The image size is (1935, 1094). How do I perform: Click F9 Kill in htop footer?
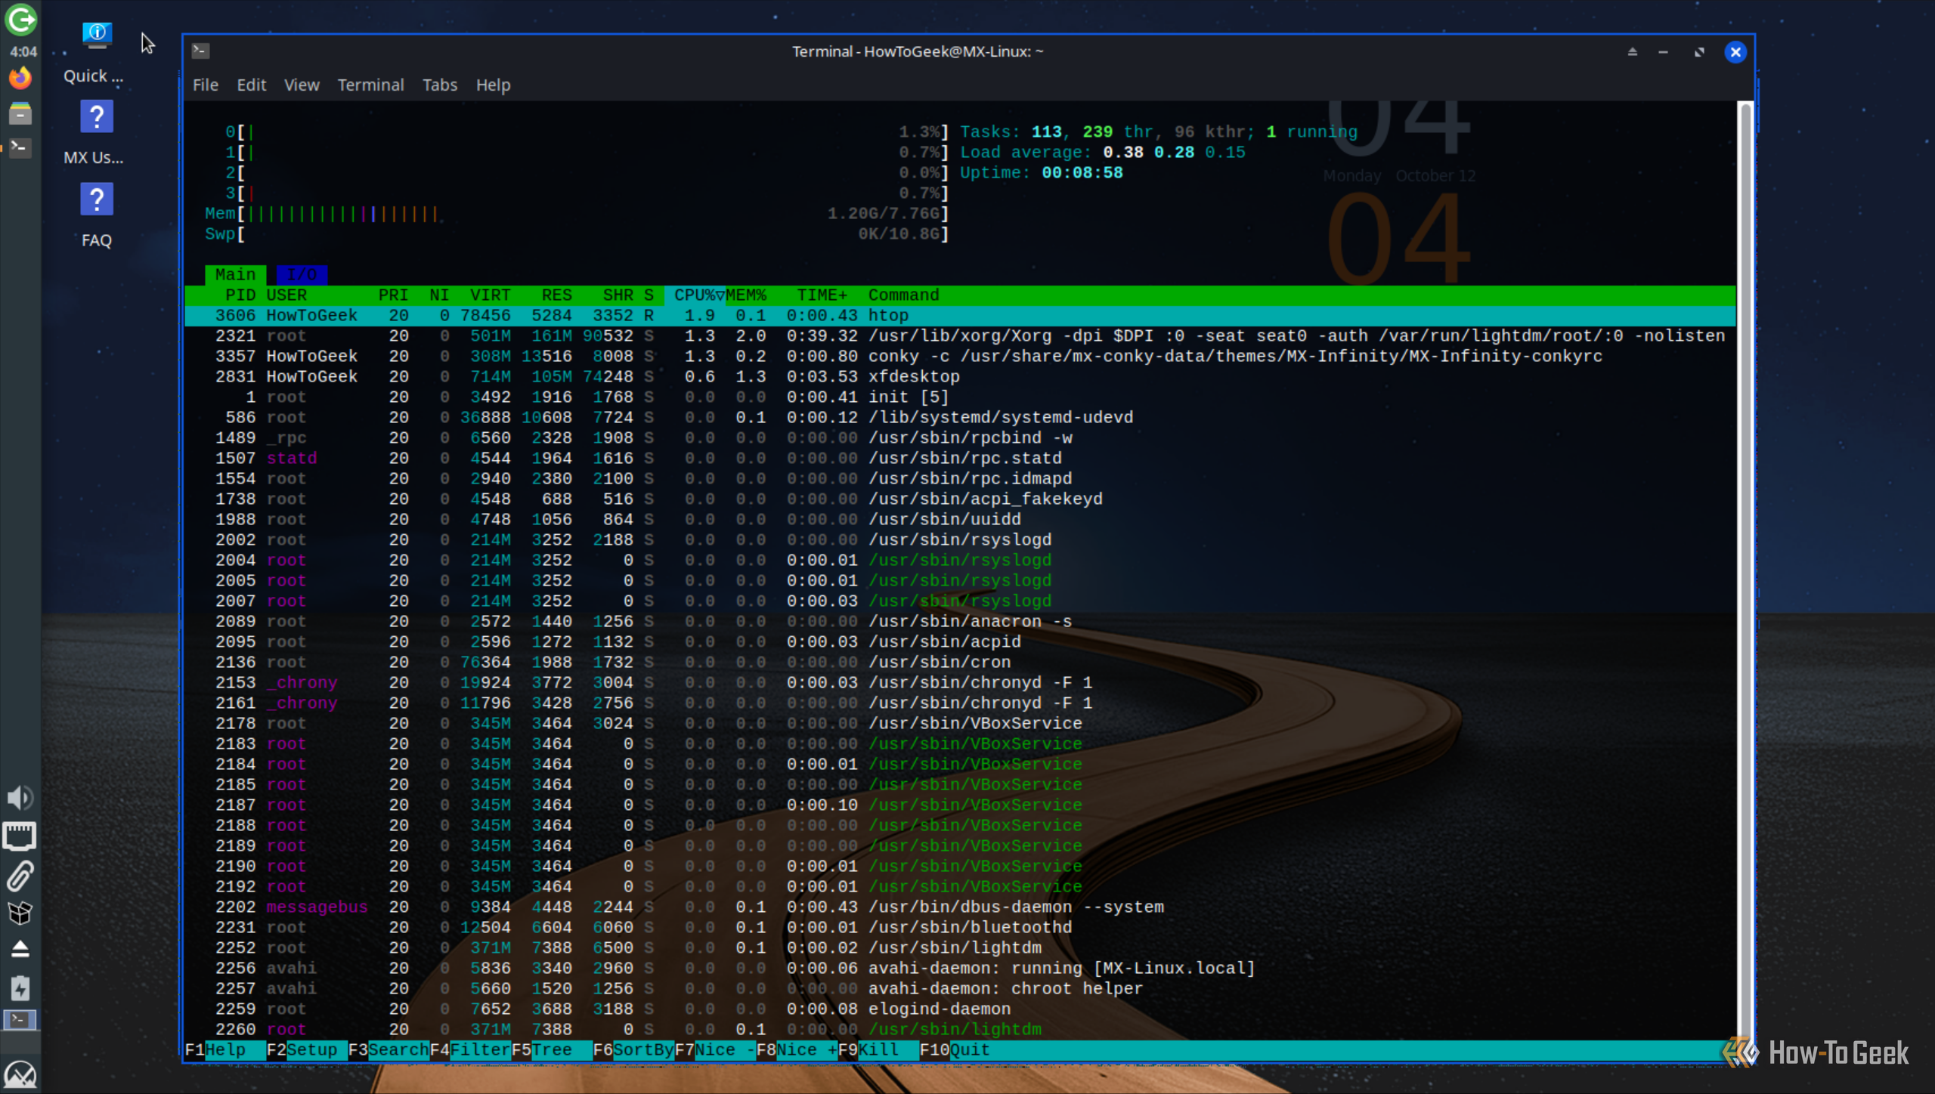878,1049
